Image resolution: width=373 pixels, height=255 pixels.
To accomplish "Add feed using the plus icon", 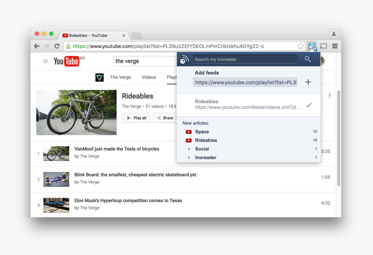I will pos(308,82).
